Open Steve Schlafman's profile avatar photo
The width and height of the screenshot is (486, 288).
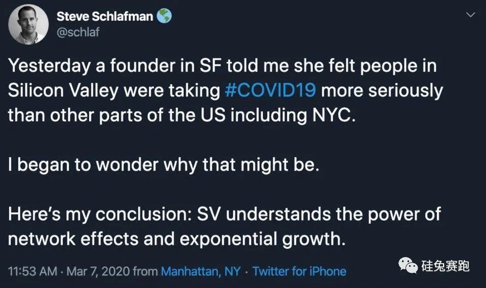(x=29, y=24)
